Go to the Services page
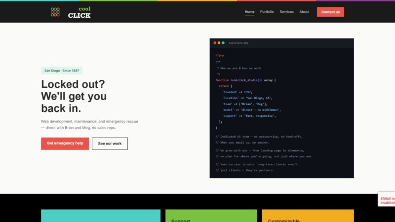Screen dimensions: 395x222 [x=286, y=12]
